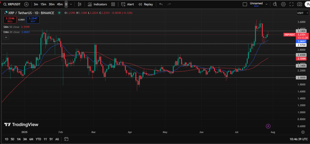Click the red 2.5599 SMA price label
The width and height of the screenshot is (310, 144).
[301, 59]
